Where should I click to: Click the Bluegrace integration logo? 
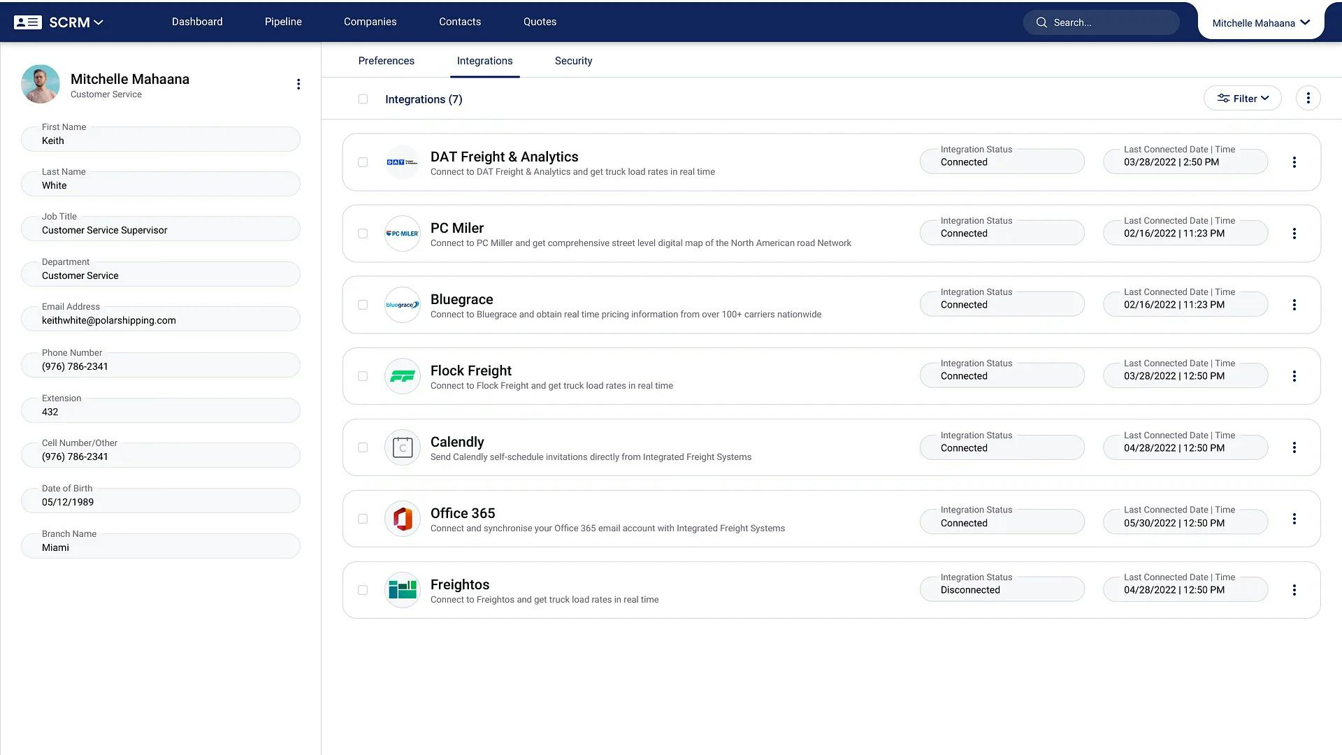coord(402,304)
